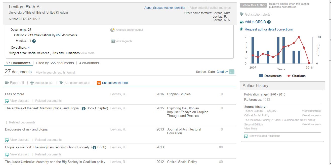The height and width of the screenshot is (165, 331).
Task: Click the Analyze author output pie icon
Action: [x=112, y=30]
